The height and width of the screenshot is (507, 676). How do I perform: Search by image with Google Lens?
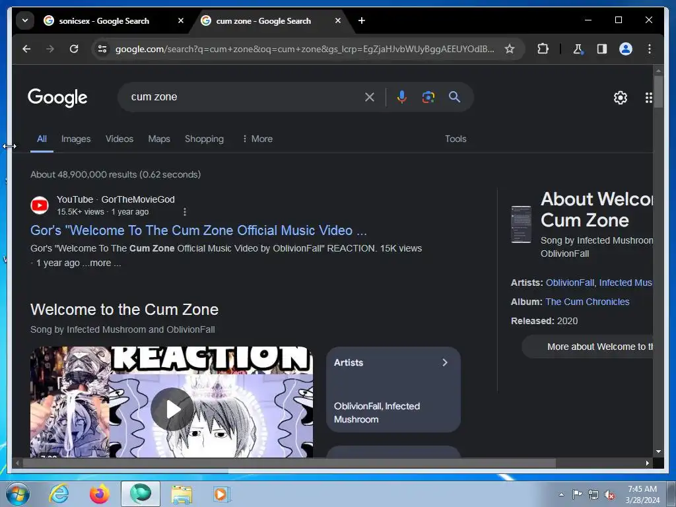point(428,97)
